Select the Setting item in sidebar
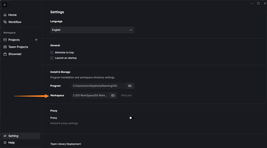 pyautogui.click(x=21, y=136)
